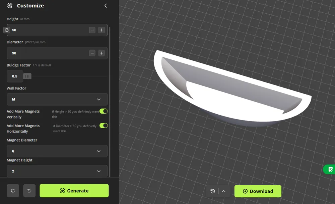335x204 pixels.
Task: Open the Wall Factor dropdown
Action: click(x=57, y=99)
